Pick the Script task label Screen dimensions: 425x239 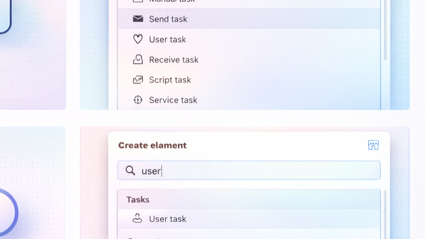point(170,80)
